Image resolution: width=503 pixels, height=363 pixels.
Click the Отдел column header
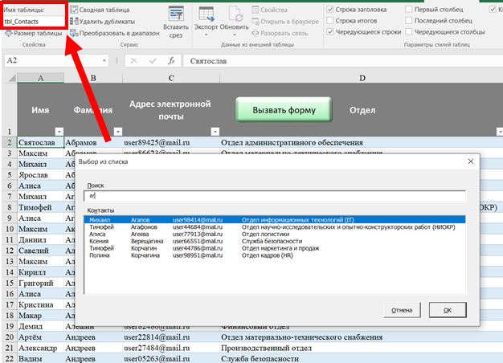[x=362, y=110]
